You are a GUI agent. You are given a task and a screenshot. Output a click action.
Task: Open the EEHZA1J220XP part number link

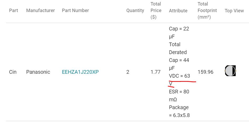[80, 72]
